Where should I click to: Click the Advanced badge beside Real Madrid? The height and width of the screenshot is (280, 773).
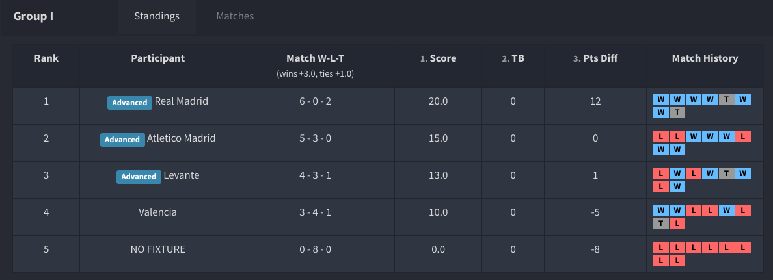coord(129,103)
